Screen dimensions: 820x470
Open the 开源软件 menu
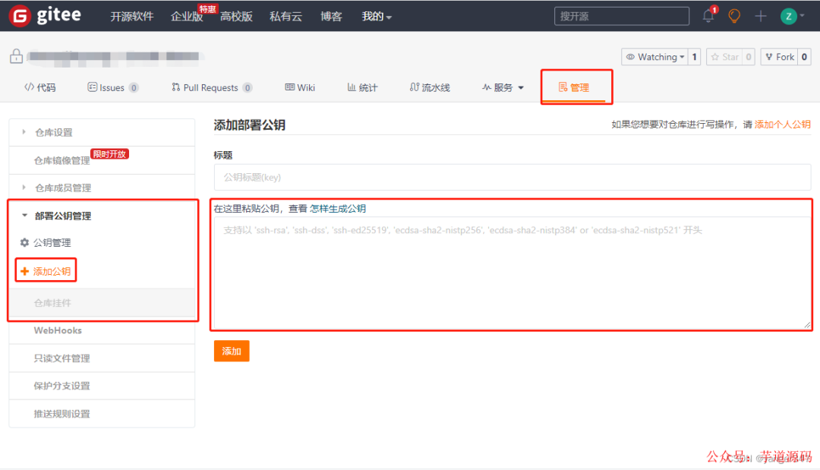pyautogui.click(x=132, y=16)
